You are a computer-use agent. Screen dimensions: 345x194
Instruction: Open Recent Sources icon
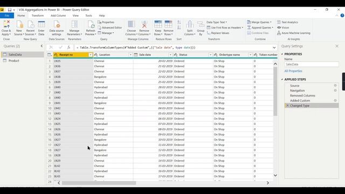(30, 28)
